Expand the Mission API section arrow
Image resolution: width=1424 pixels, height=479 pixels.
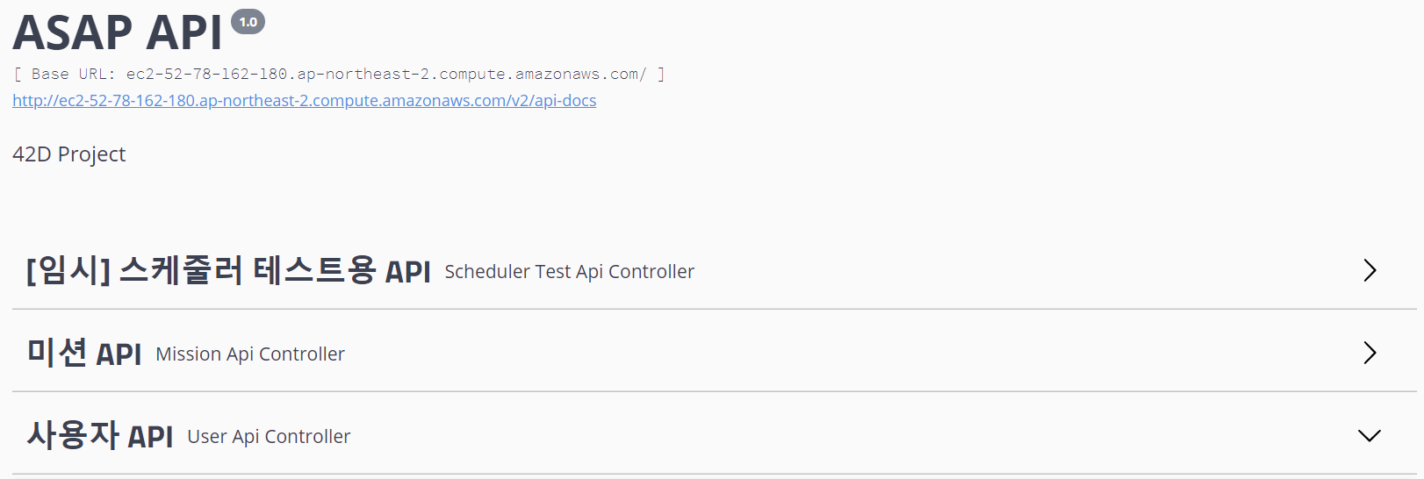1370,353
